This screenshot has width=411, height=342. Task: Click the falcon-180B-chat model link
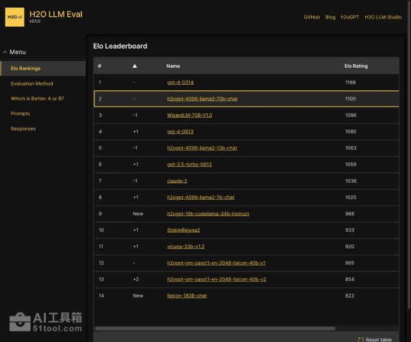point(187,295)
